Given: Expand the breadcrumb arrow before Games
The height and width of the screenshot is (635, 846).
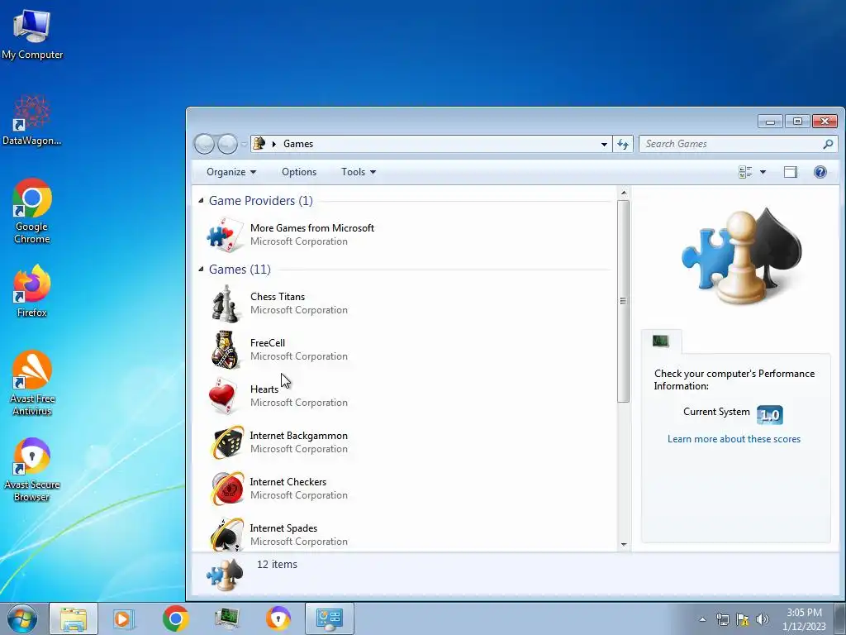Looking at the screenshot, I should point(274,144).
